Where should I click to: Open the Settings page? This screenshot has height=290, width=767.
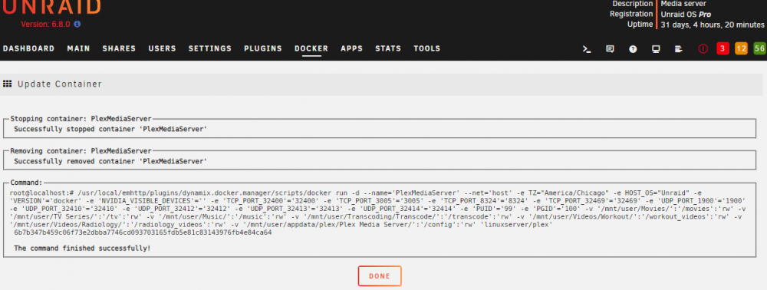(x=210, y=48)
